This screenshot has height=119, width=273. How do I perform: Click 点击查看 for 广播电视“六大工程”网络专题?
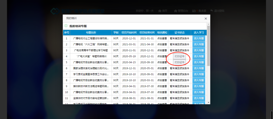[162, 44]
